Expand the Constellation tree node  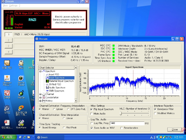coord(40,98)
